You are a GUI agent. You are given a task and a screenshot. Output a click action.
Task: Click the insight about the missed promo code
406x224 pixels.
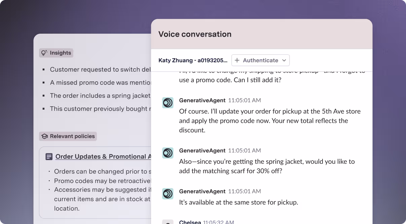98,82
